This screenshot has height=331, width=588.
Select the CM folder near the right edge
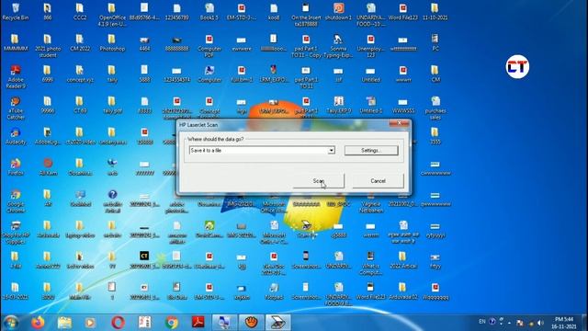click(x=435, y=74)
